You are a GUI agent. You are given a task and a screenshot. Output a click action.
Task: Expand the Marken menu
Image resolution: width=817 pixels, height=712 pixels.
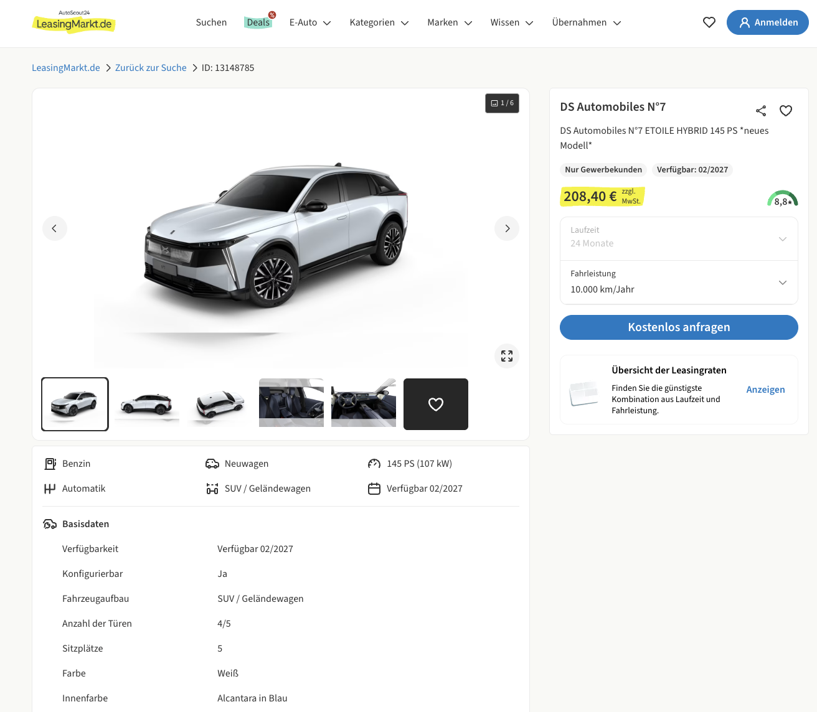pos(450,22)
